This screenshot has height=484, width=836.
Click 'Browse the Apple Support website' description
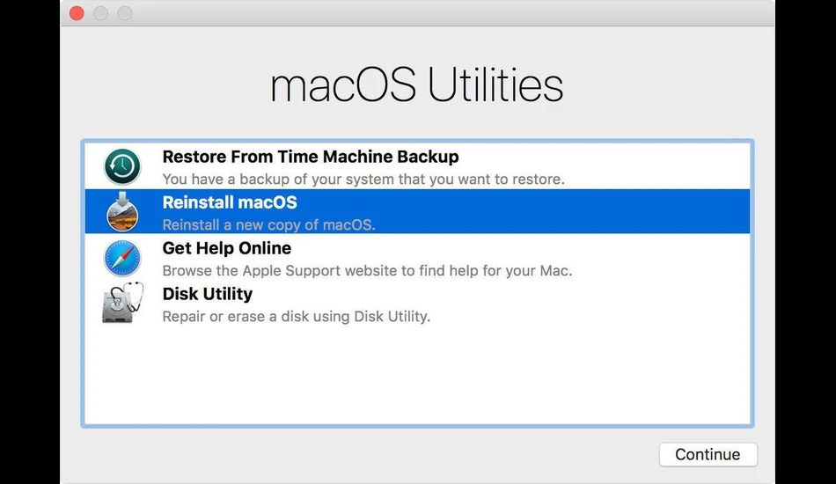coord(367,271)
